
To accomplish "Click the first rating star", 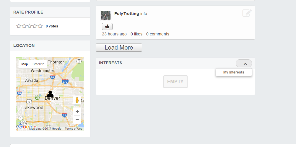I will pyautogui.click(x=19, y=26).
